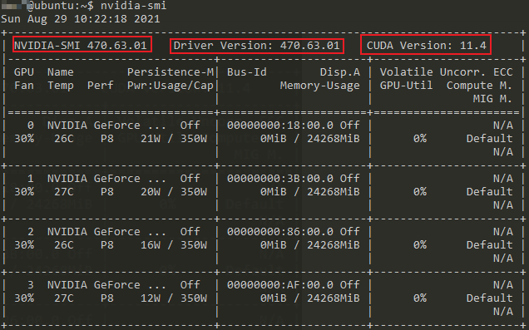Click the nvidia-smi command text

pyautogui.click(x=134, y=5)
